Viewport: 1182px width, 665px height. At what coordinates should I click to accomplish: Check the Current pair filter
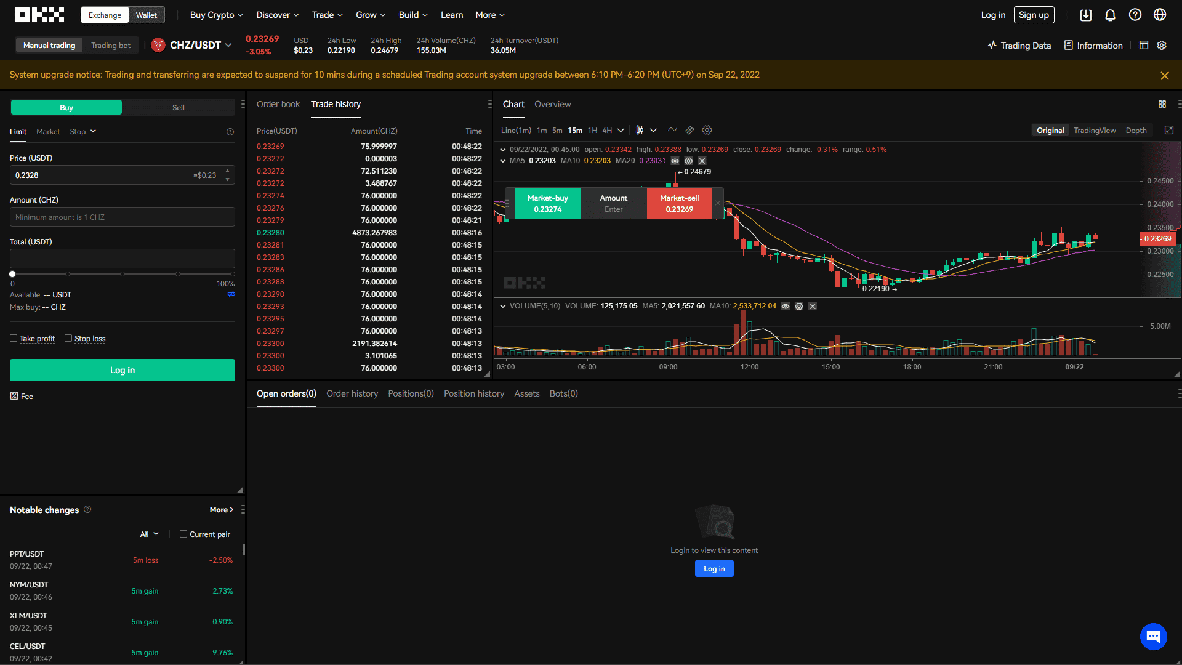click(183, 534)
